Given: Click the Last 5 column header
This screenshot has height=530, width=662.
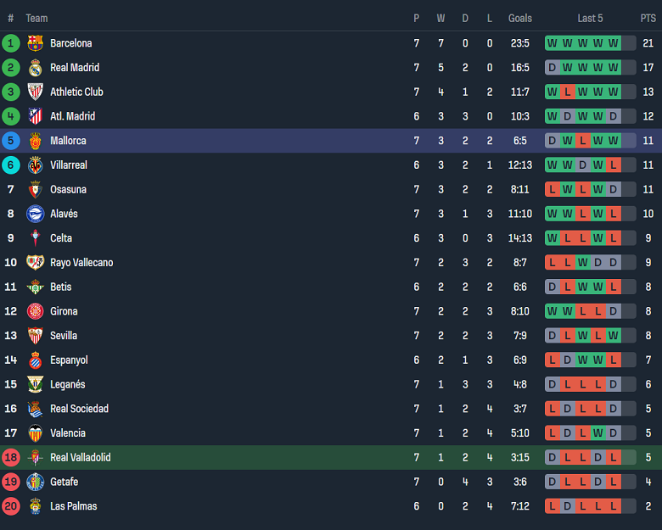Looking at the screenshot, I should tap(590, 18).
